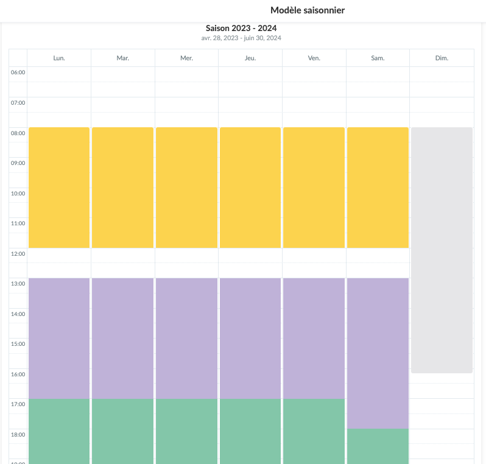Click the Dim. column header

coord(442,58)
